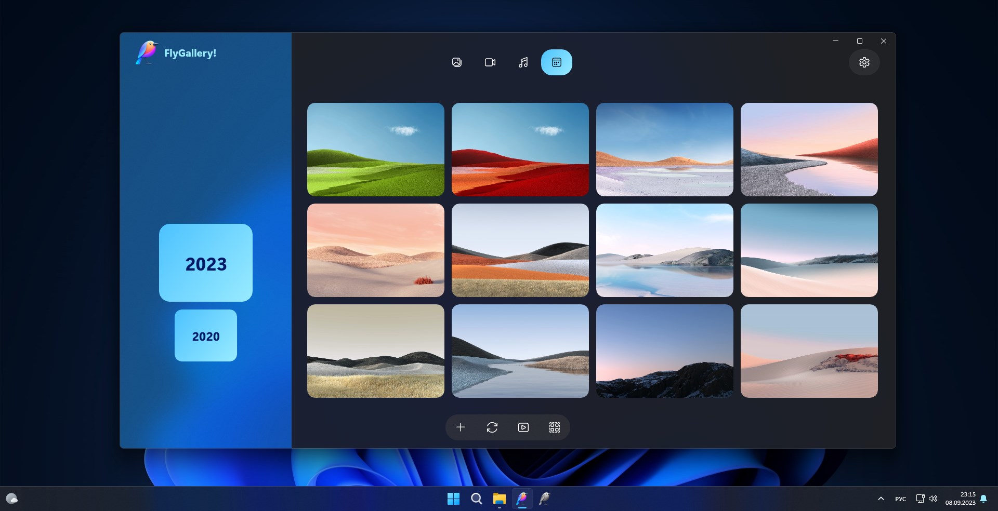This screenshot has height=511, width=998.
Task: Open the dark hills with golden grass thumbnail
Action: [376, 351]
